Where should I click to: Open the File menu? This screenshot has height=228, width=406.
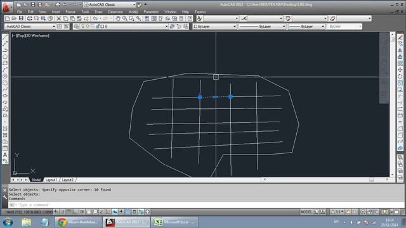[x=20, y=12]
